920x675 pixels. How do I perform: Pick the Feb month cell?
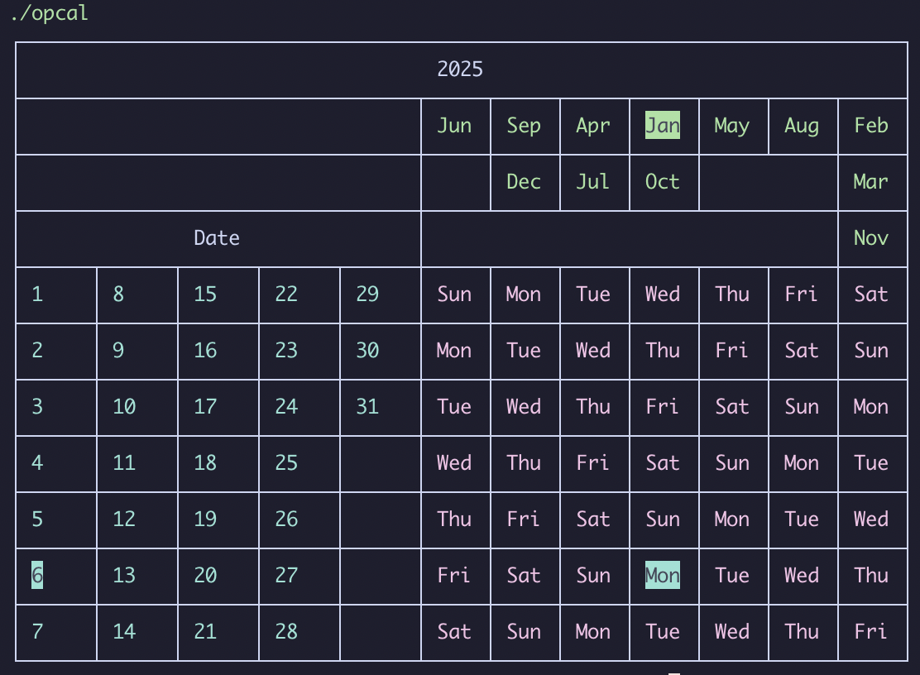(x=871, y=126)
